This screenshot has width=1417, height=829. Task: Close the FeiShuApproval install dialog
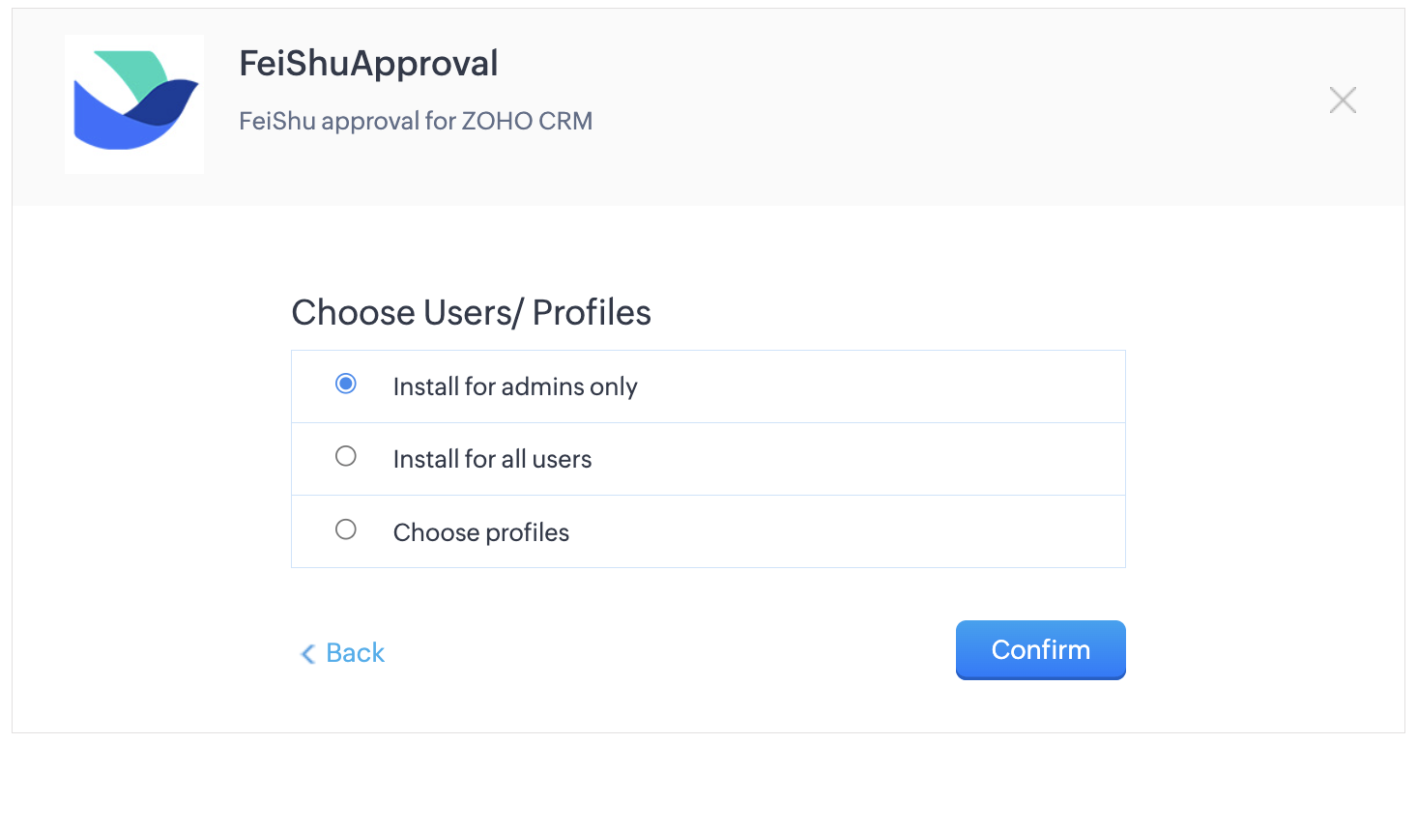[1343, 100]
